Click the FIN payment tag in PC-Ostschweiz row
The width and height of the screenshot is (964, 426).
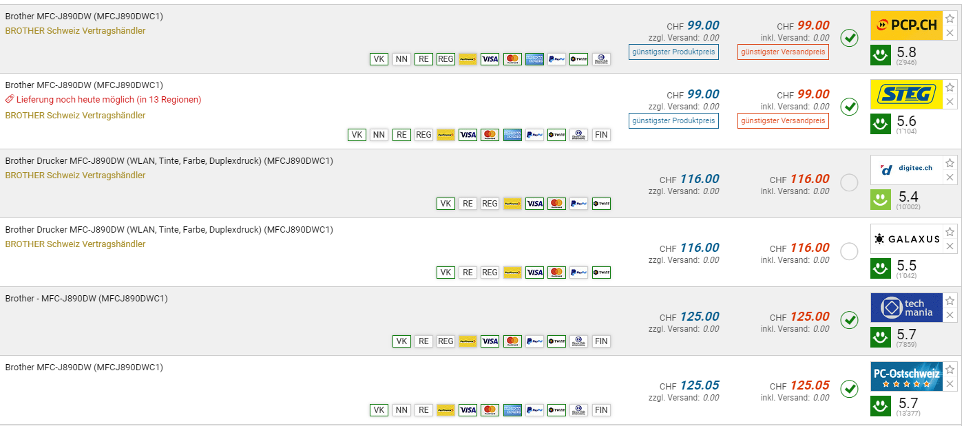[x=601, y=410]
